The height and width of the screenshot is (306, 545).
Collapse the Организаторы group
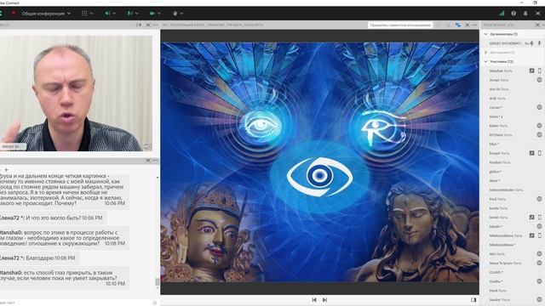486,34
